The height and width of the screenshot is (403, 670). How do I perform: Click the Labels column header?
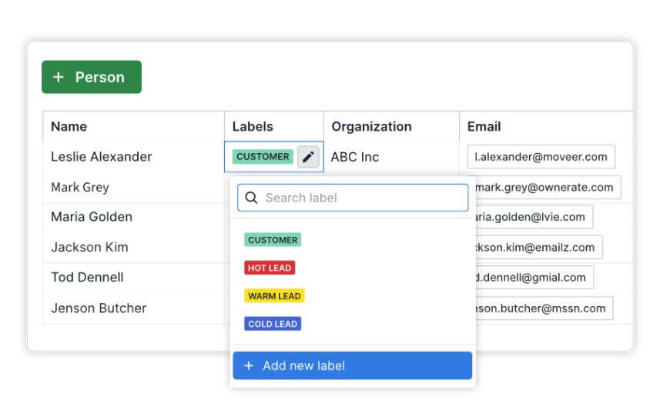click(x=253, y=127)
